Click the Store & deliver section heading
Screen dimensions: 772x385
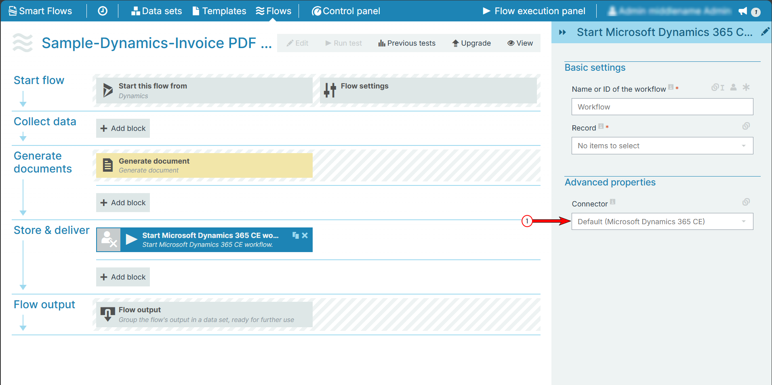(52, 230)
